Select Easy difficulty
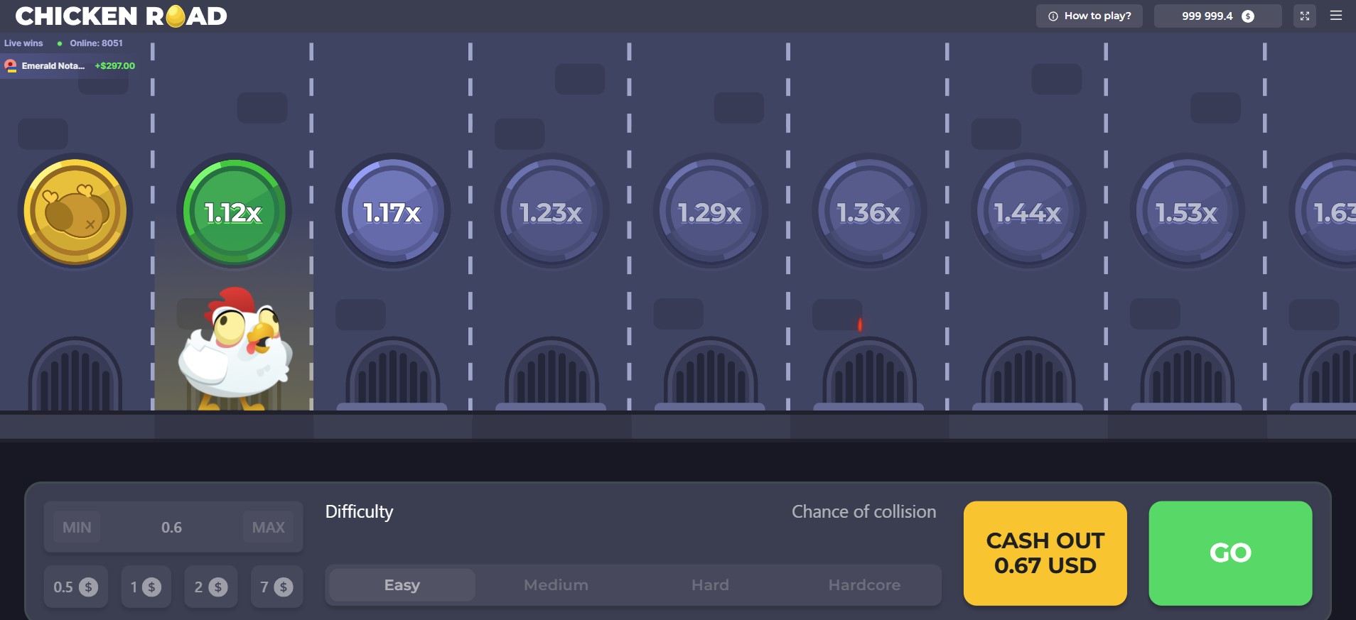 point(402,585)
